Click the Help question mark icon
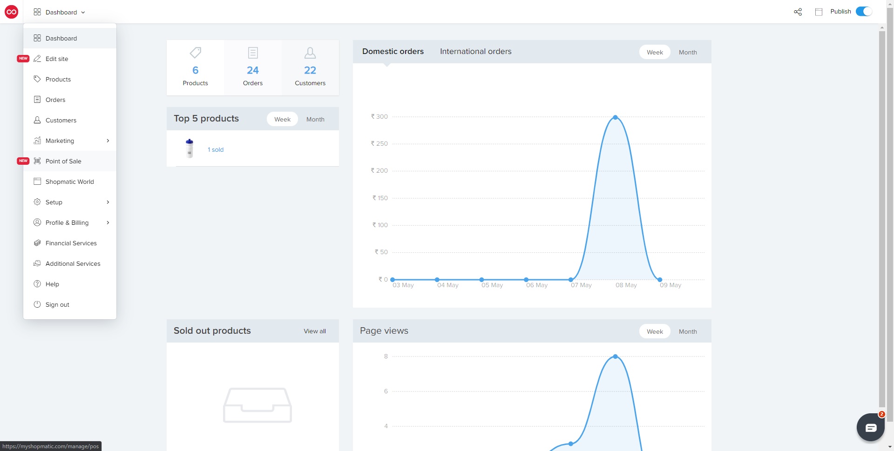This screenshot has width=894, height=451. (37, 284)
